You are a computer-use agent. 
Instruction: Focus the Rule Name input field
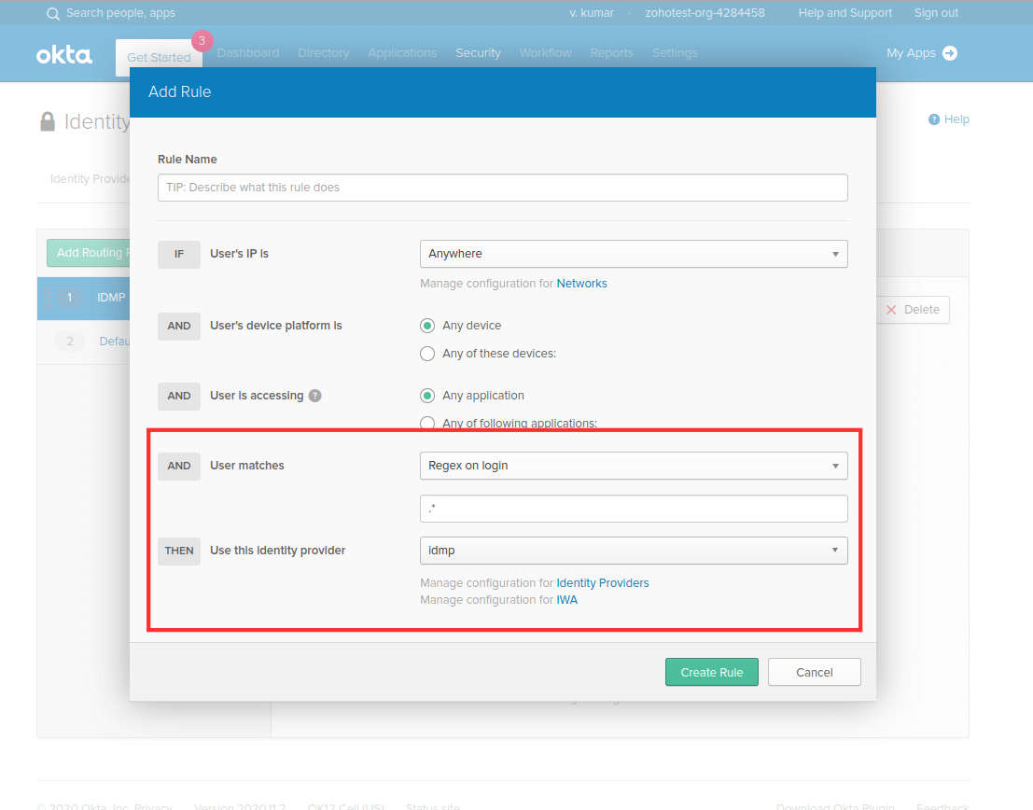pyautogui.click(x=503, y=188)
